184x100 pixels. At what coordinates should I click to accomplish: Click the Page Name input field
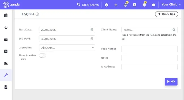(149, 49)
